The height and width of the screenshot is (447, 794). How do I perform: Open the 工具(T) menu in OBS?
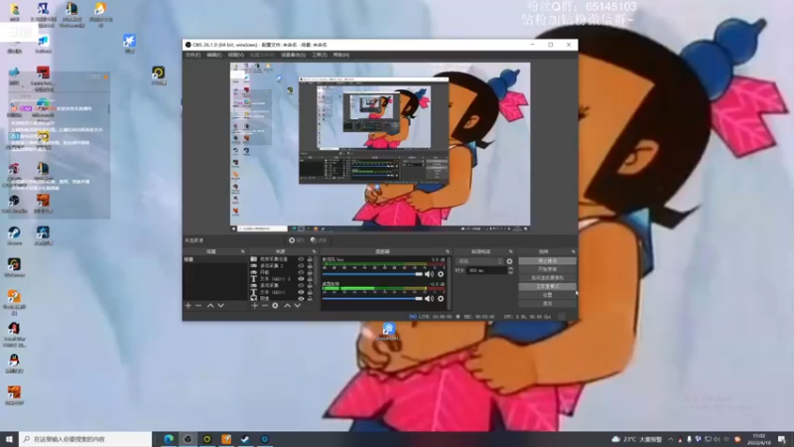tap(319, 55)
